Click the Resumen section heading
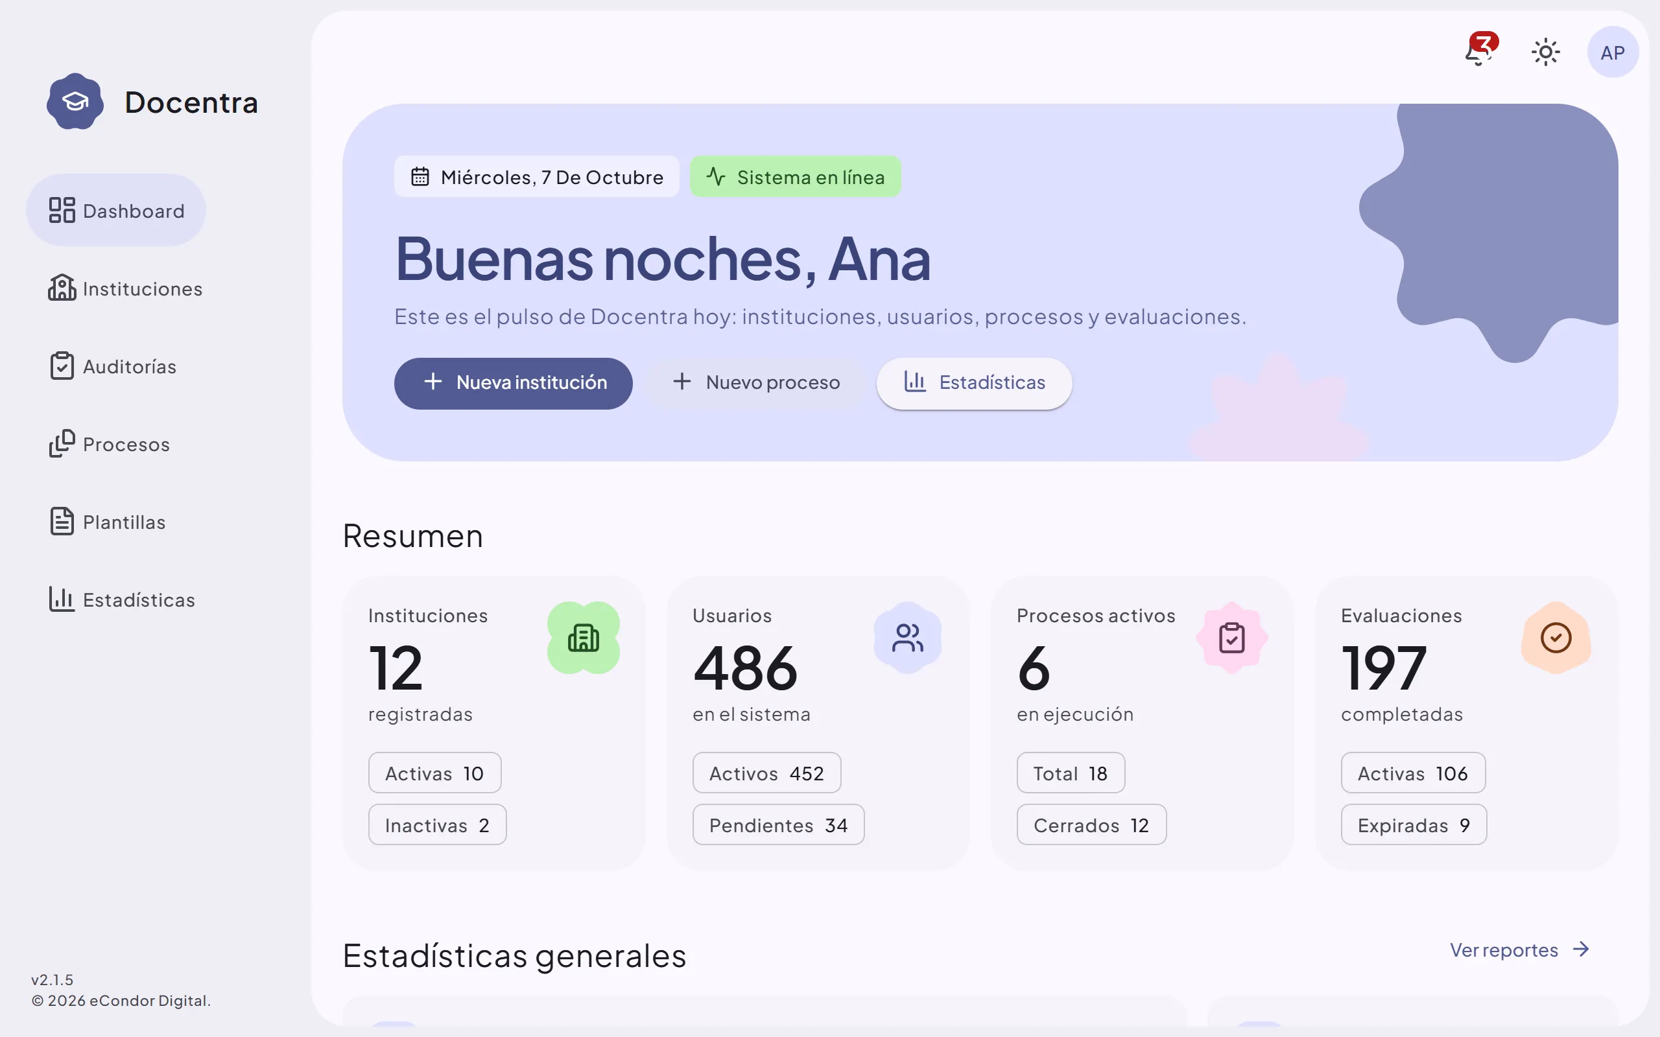The image size is (1660, 1037). pos(413,535)
